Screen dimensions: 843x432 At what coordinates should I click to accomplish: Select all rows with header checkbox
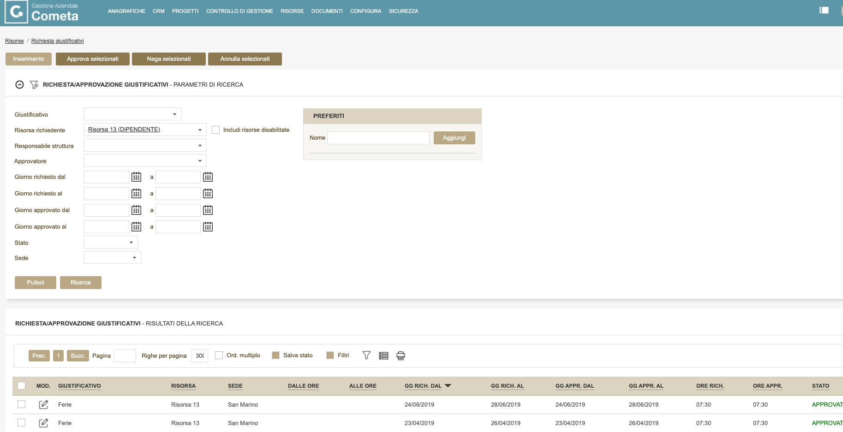tap(21, 386)
